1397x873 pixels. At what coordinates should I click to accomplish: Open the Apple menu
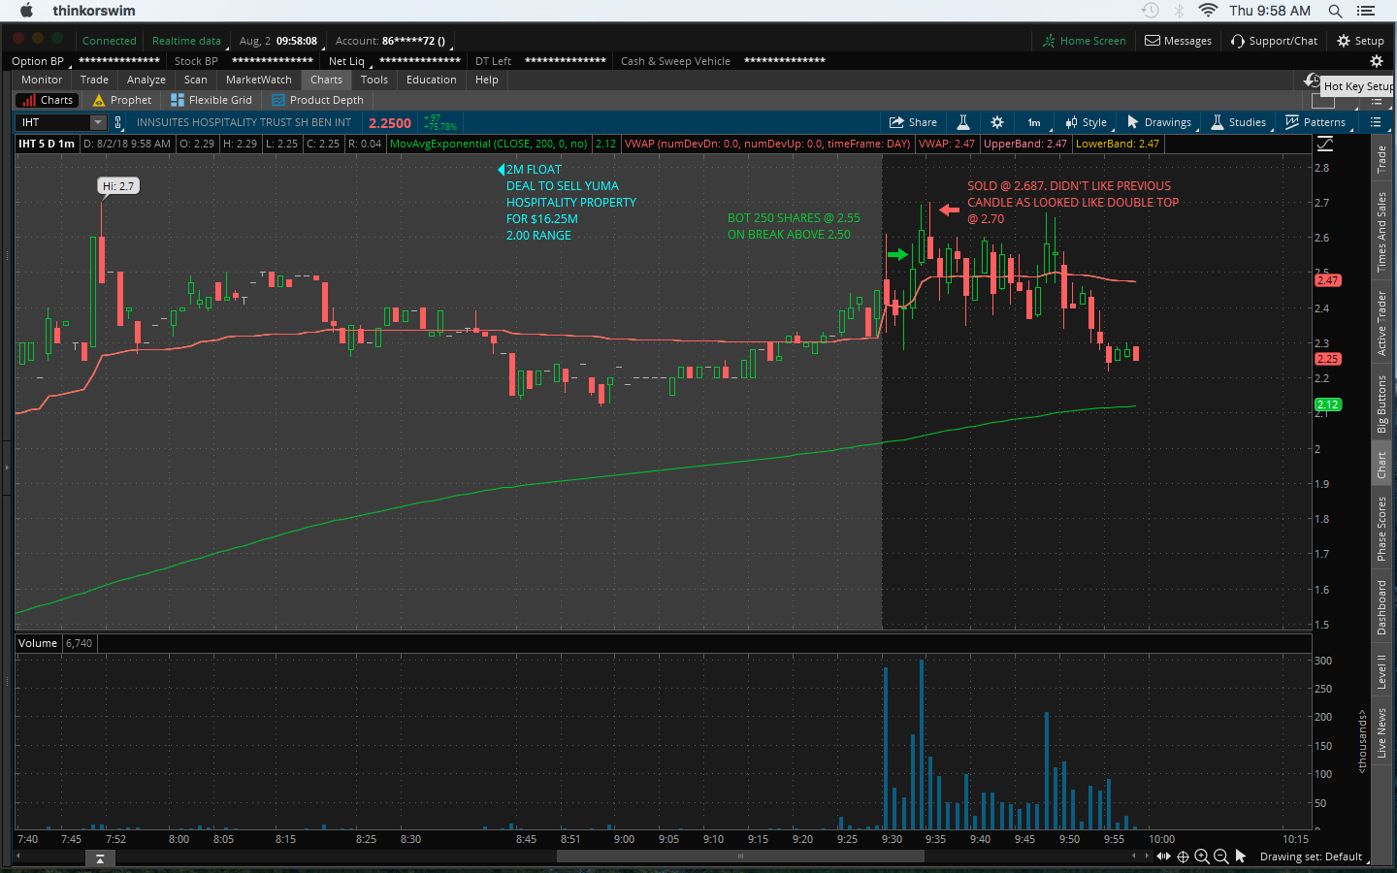coord(26,11)
